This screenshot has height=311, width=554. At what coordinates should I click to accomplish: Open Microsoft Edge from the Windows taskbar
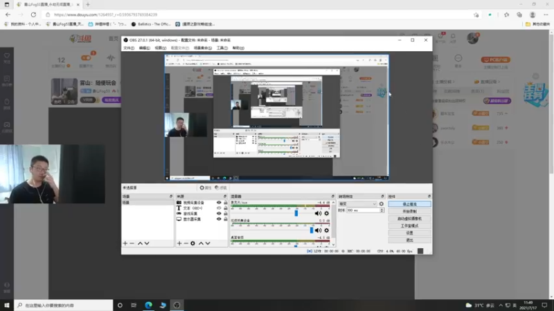(148, 305)
